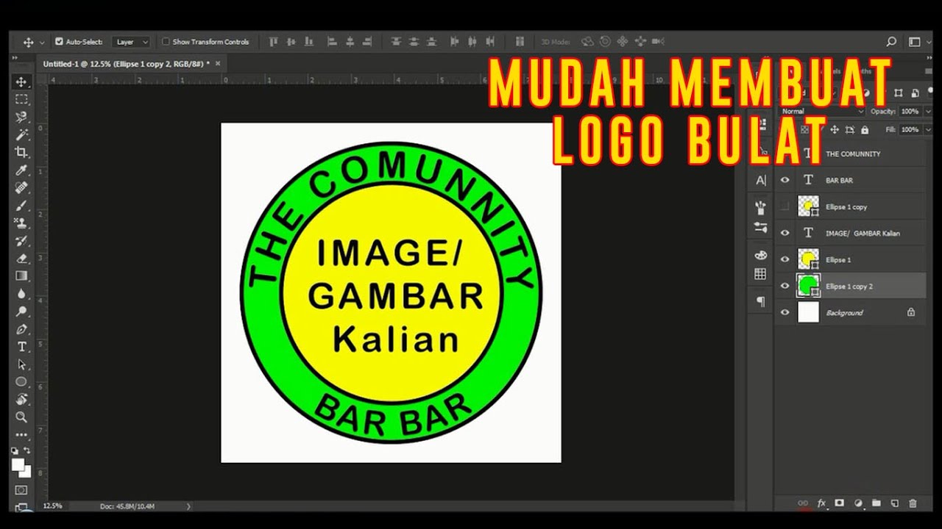The height and width of the screenshot is (529, 942).
Task: Select the Magic Wand tool
Action: pyautogui.click(x=21, y=134)
